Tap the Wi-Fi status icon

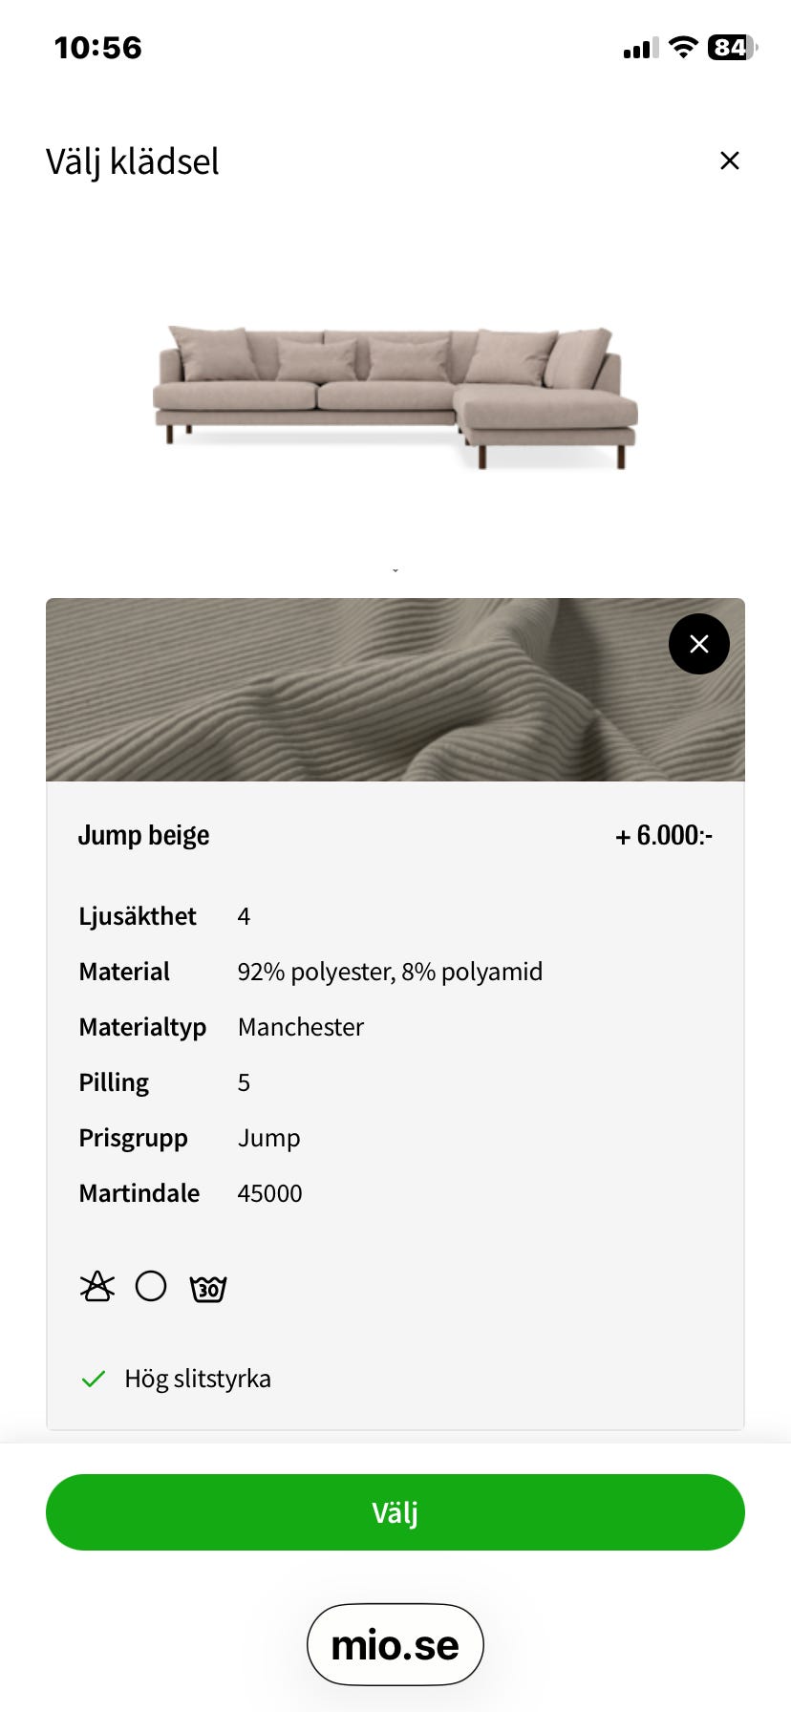[683, 47]
